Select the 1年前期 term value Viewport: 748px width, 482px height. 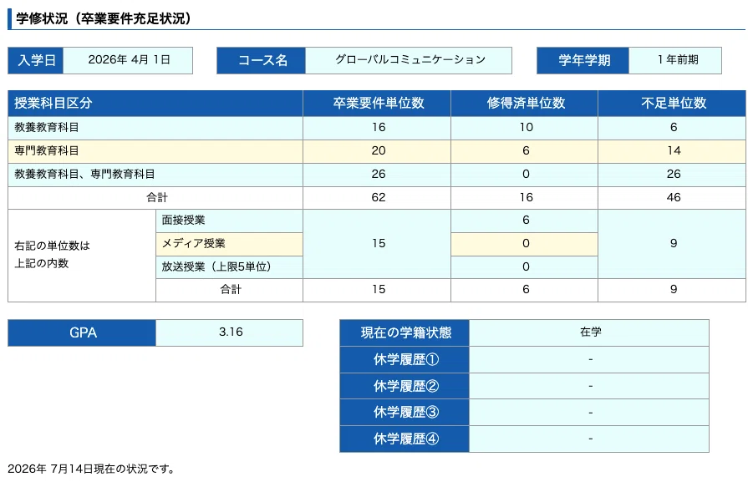pyautogui.click(x=675, y=60)
